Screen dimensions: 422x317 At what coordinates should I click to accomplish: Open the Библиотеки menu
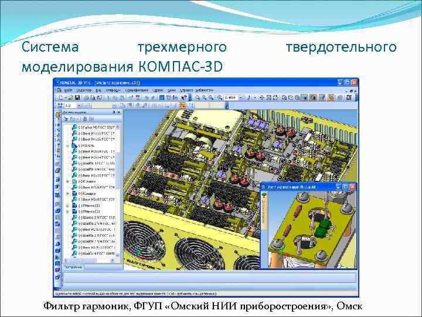pos(205,90)
